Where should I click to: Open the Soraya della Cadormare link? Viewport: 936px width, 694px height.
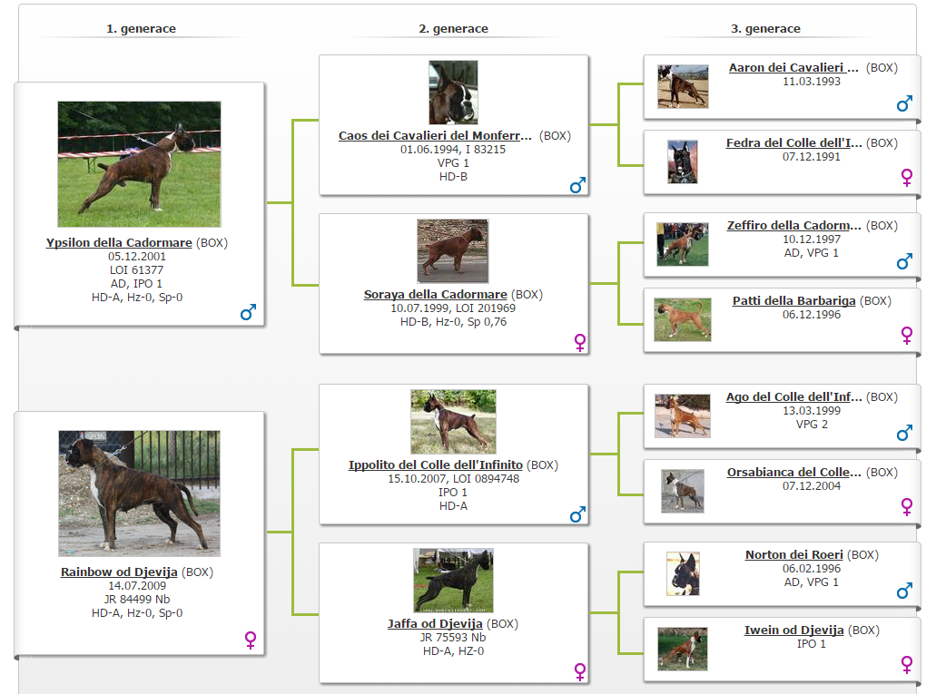click(435, 295)
